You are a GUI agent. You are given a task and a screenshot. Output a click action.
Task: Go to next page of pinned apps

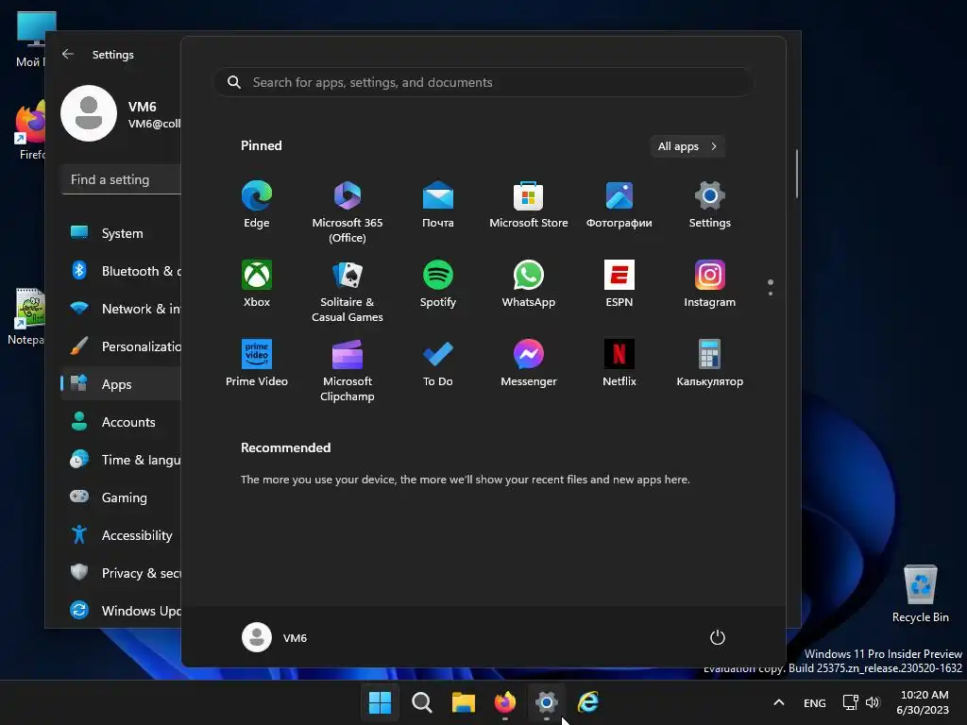coord(771,294)
